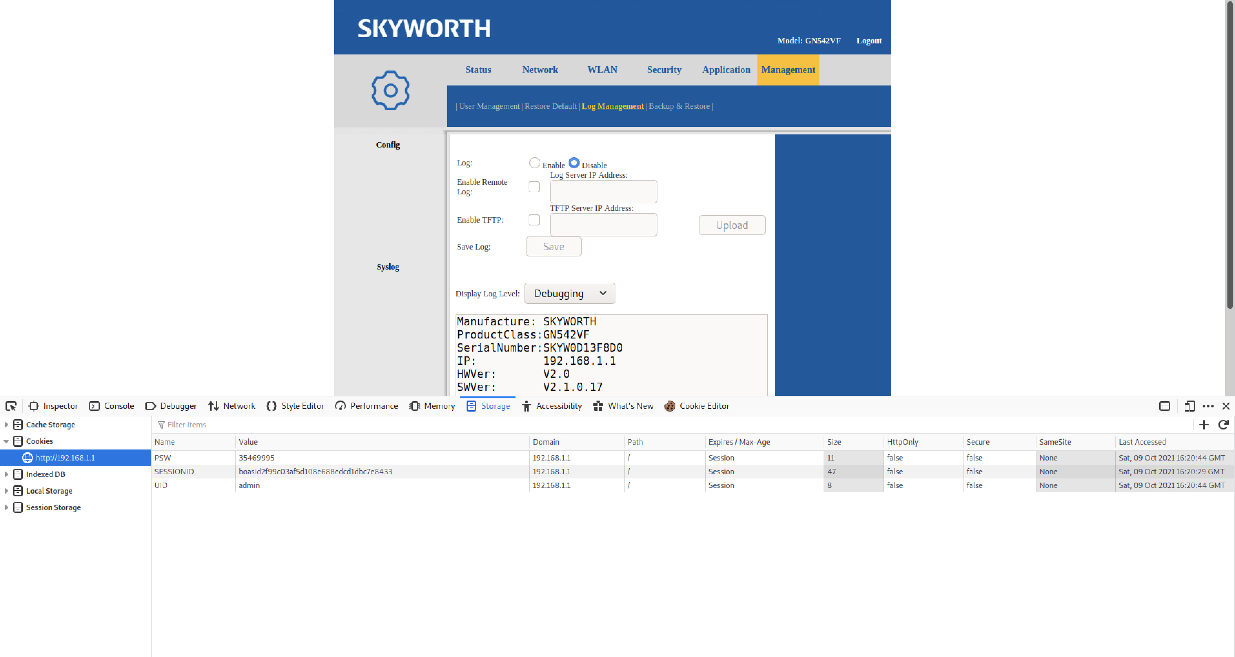Open the Log Management link

click(613, 107)
